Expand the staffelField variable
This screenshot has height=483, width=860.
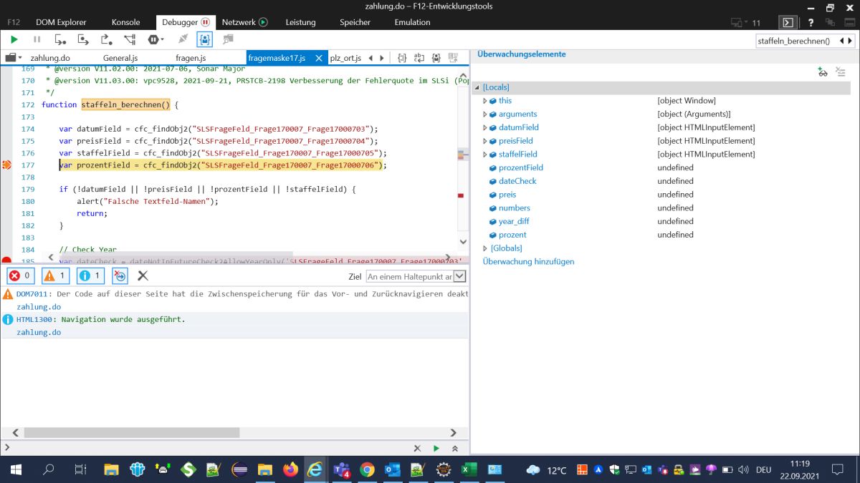pos(485,155)
